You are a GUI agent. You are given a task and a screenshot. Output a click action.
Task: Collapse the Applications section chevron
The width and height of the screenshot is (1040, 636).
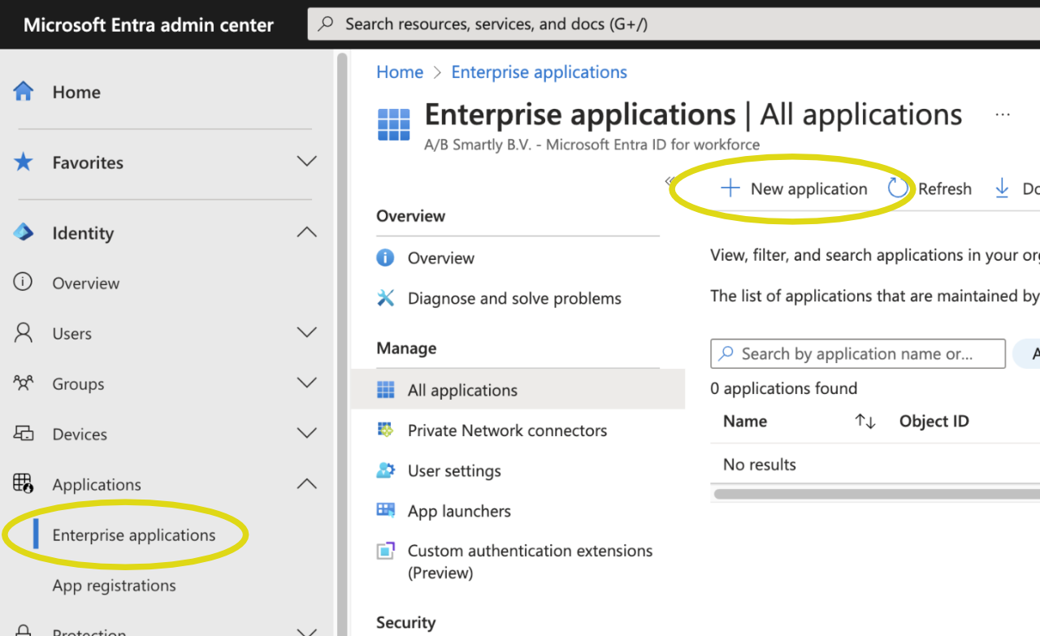click(307, 484)
